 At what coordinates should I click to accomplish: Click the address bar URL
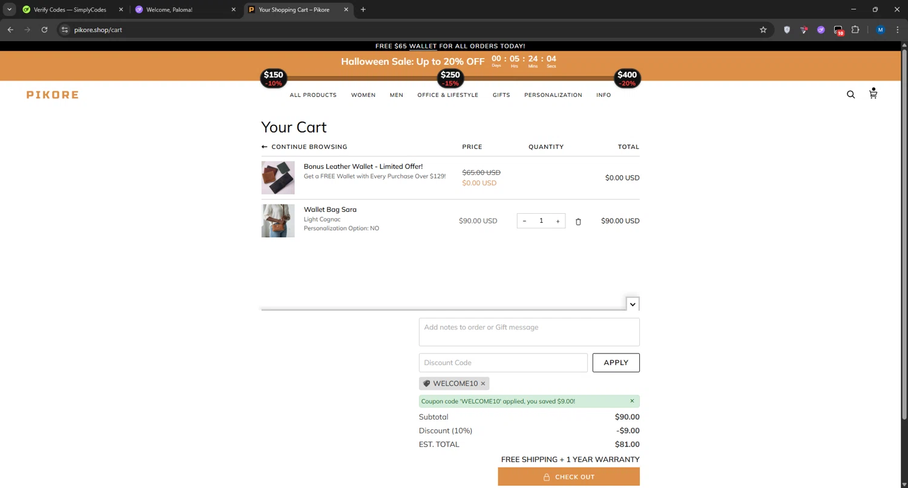point(98,30)
